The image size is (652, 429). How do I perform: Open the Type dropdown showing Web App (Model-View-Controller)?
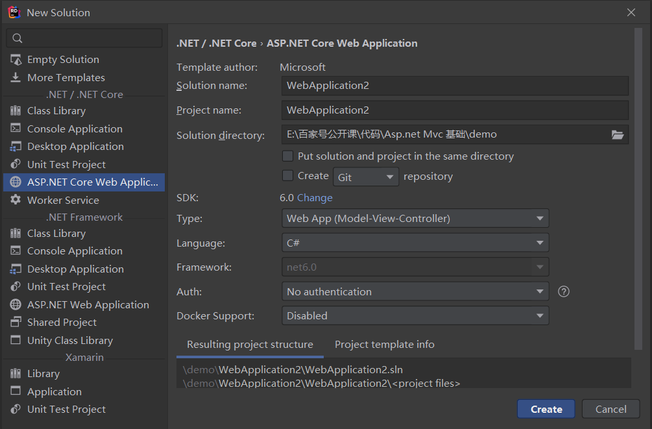[x=415, y=219]
